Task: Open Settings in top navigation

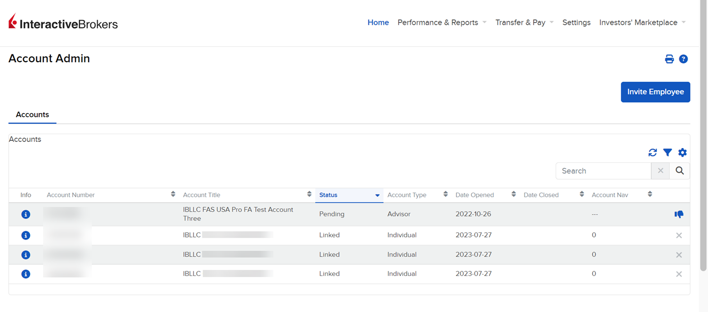Action: pos(576,23)
